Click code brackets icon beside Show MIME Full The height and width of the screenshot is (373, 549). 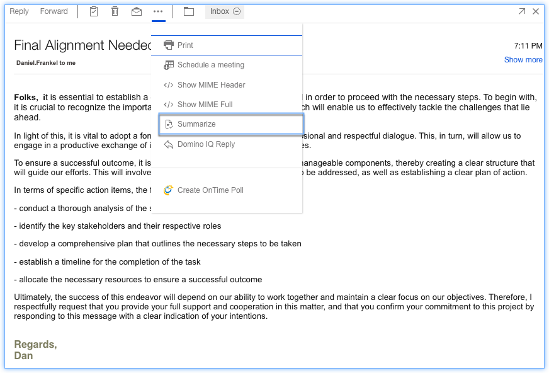coord(168,105)
